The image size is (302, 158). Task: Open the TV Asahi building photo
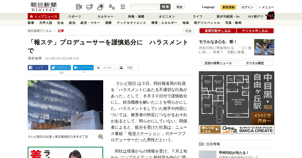(x=65, y=105)
